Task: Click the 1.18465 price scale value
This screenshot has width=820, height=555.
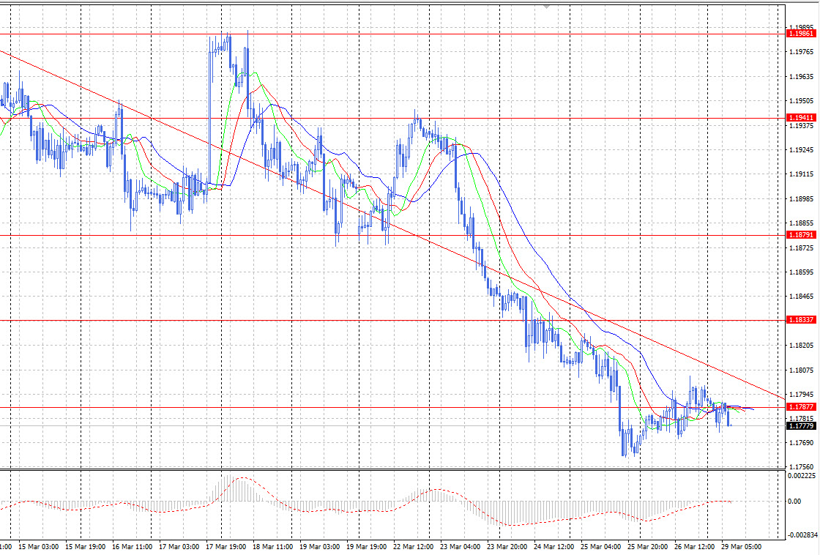Action: click(801, 296)
